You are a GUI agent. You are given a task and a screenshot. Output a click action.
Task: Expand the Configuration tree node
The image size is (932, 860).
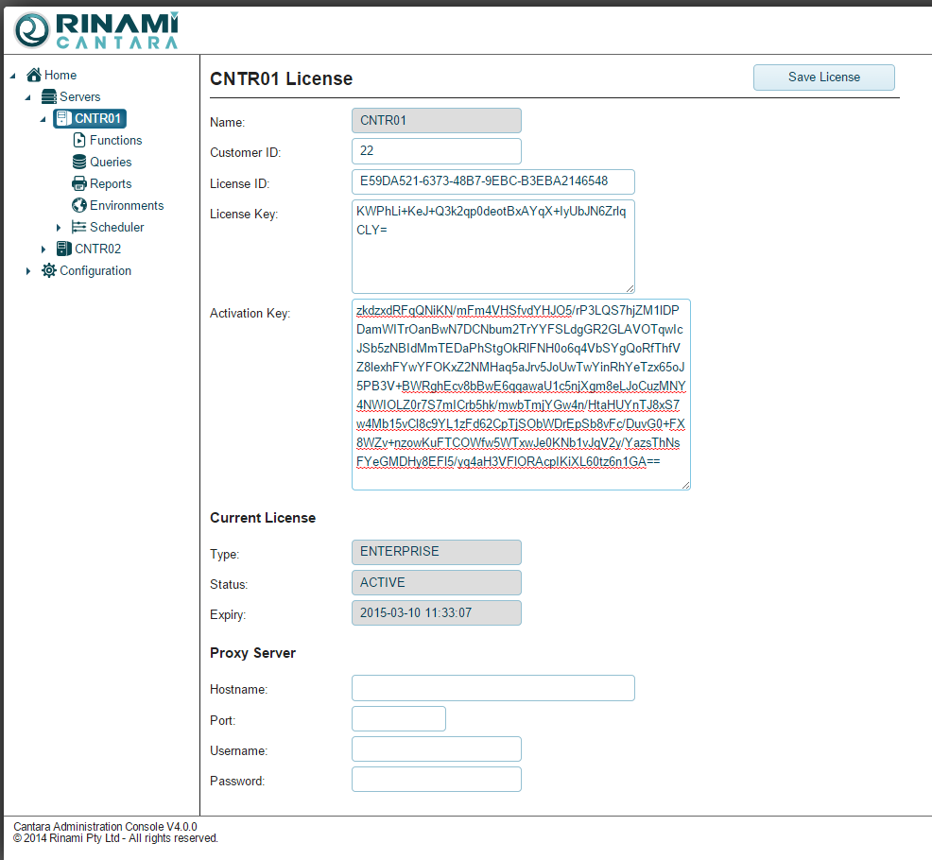28,271
